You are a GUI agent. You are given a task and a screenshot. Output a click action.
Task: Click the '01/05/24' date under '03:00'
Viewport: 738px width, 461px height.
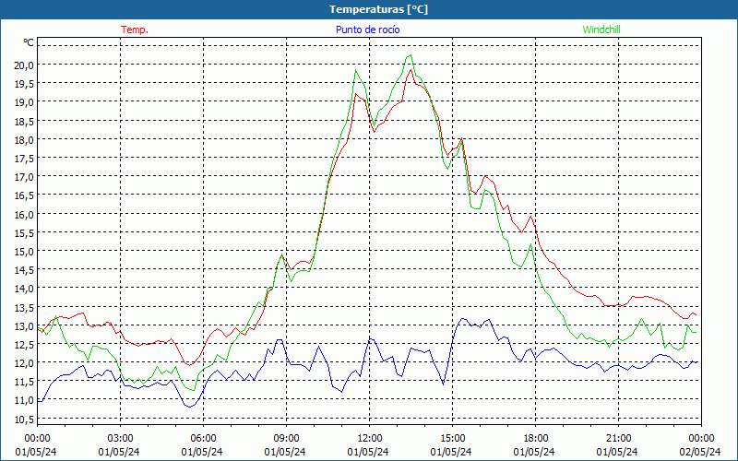(119, 452)
